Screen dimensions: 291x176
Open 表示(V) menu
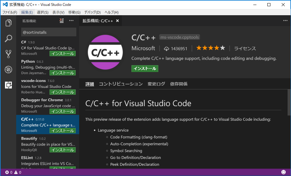tap(58, 12)
